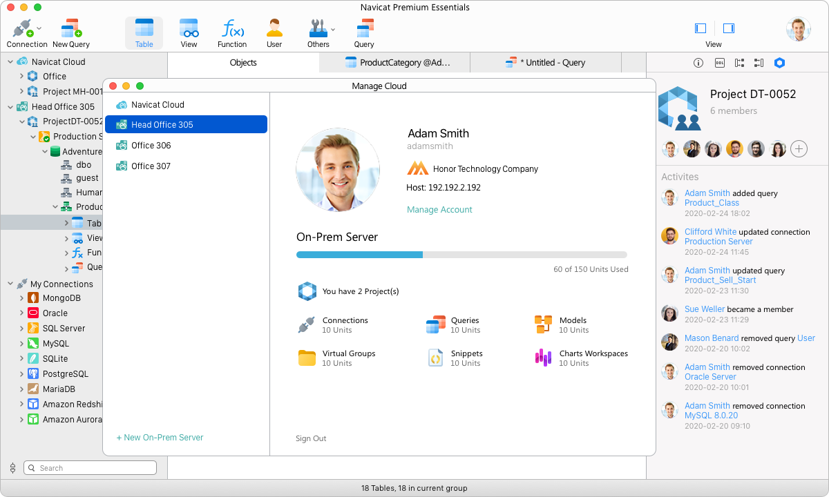The height and width of the screenshot is (497, 829).
Task: Click the New On-Prem Server link
Action: pos(160,438)
